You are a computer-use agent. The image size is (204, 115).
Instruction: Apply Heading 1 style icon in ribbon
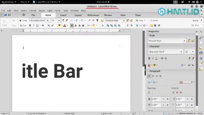tap(108, 26)
